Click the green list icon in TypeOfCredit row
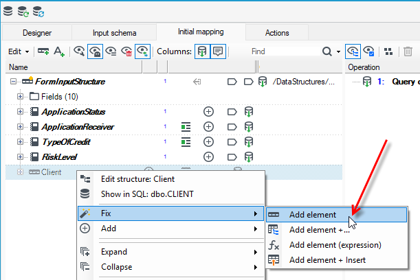420x280 pixels. click(186, 142)
